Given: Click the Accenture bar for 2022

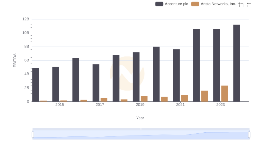Looking at the screenshot, I should 196,65.
